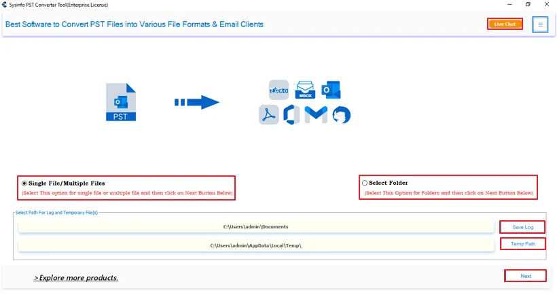Minimize the Sysinfo PST Converter window
Viewport: 557px width, 297px height.
pos(509,5)
